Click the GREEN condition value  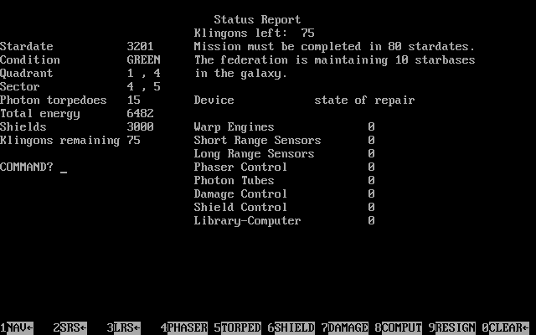[143, 60]
